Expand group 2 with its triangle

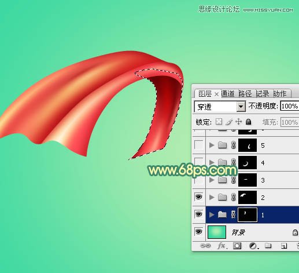click(212, 197)
